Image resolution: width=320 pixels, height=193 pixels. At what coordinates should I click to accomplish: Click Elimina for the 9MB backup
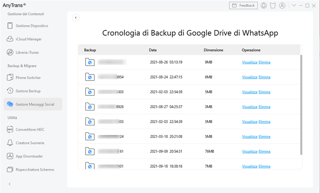264,62
